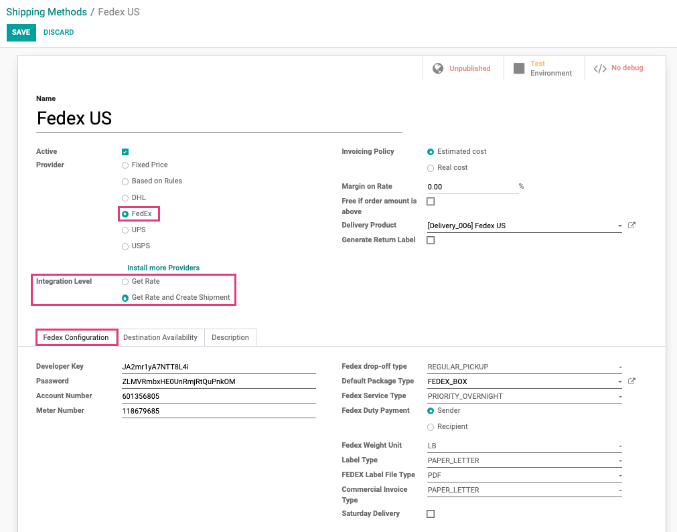Switch to Description tab
This screenshot has height=532, width=677.
click(230, 337)
